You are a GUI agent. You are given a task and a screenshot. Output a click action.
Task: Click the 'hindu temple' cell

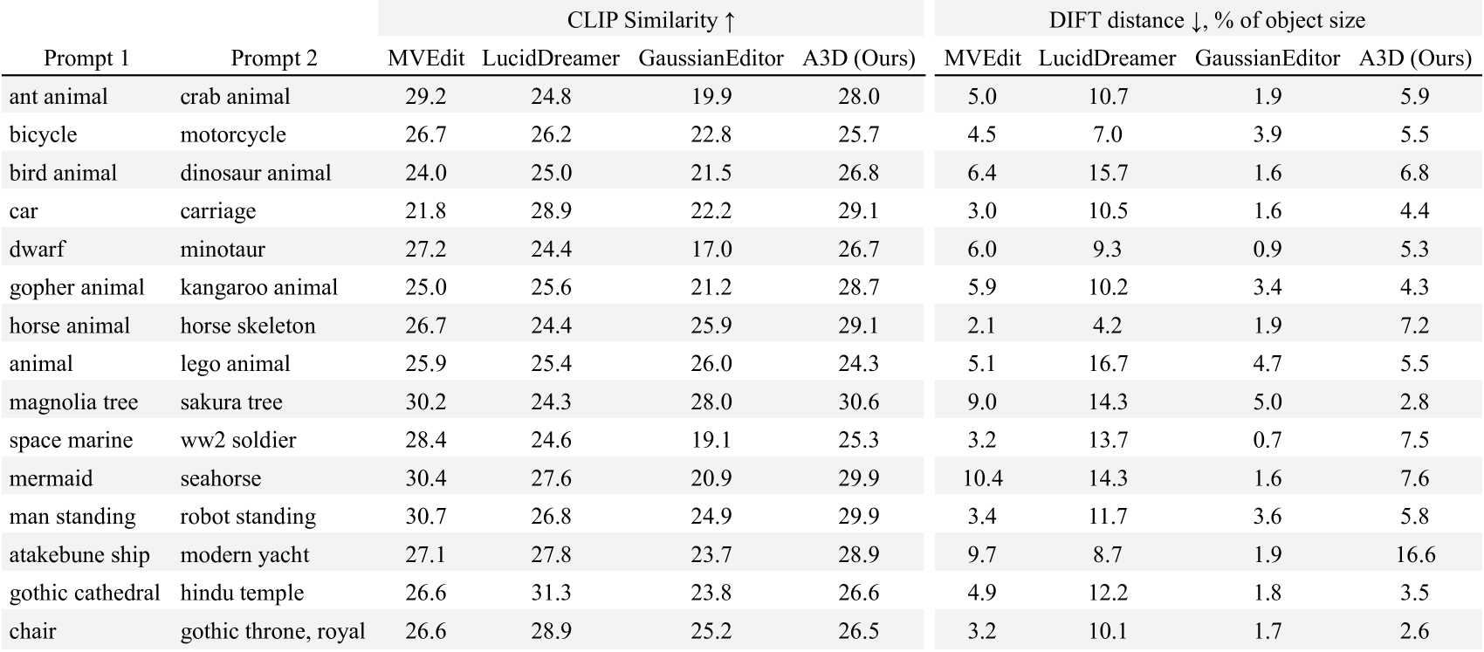click(x=242, y=594)
